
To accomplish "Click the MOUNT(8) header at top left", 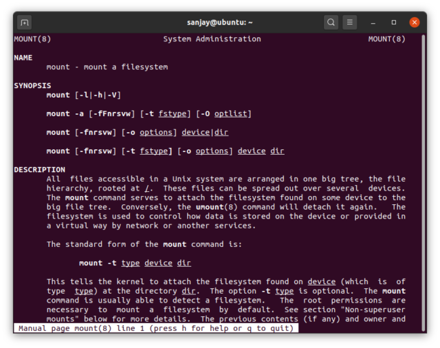I will click(32, 39).
